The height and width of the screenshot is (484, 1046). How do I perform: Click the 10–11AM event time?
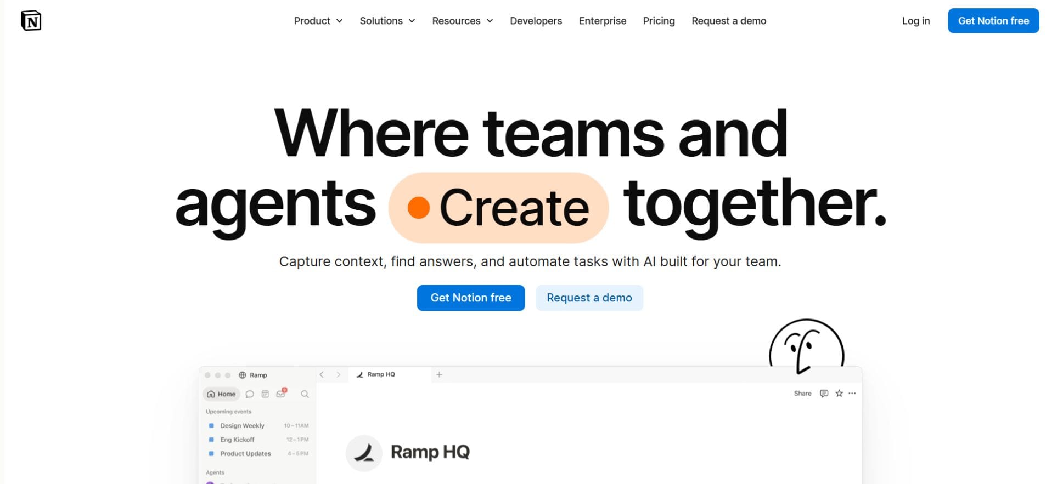[296, 425]
